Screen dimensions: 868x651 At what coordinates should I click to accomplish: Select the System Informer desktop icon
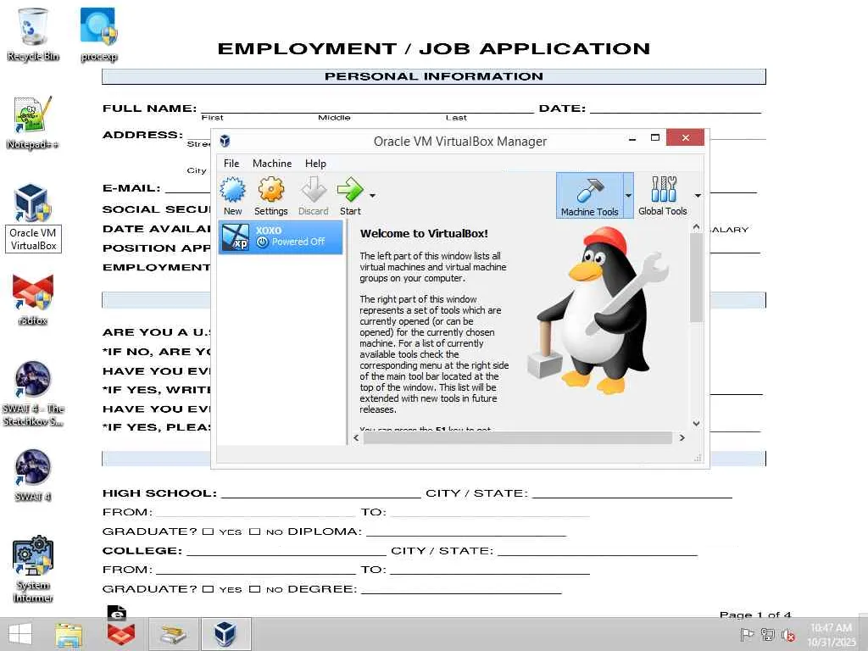(33, 569)
